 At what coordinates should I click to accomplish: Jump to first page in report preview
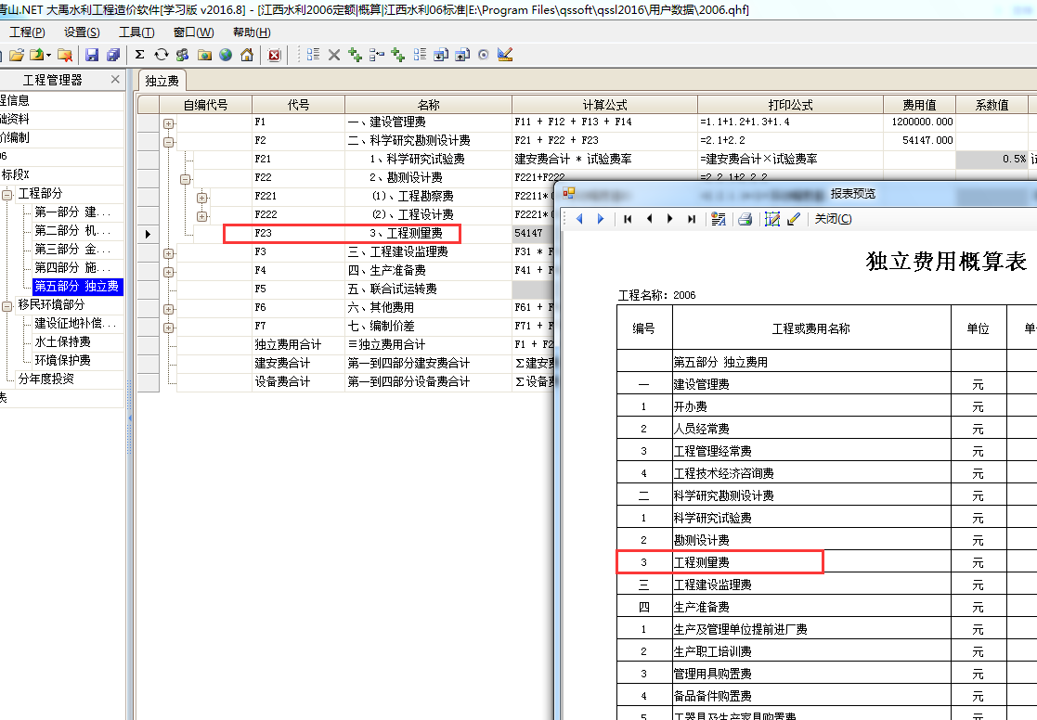click(629, 219)
